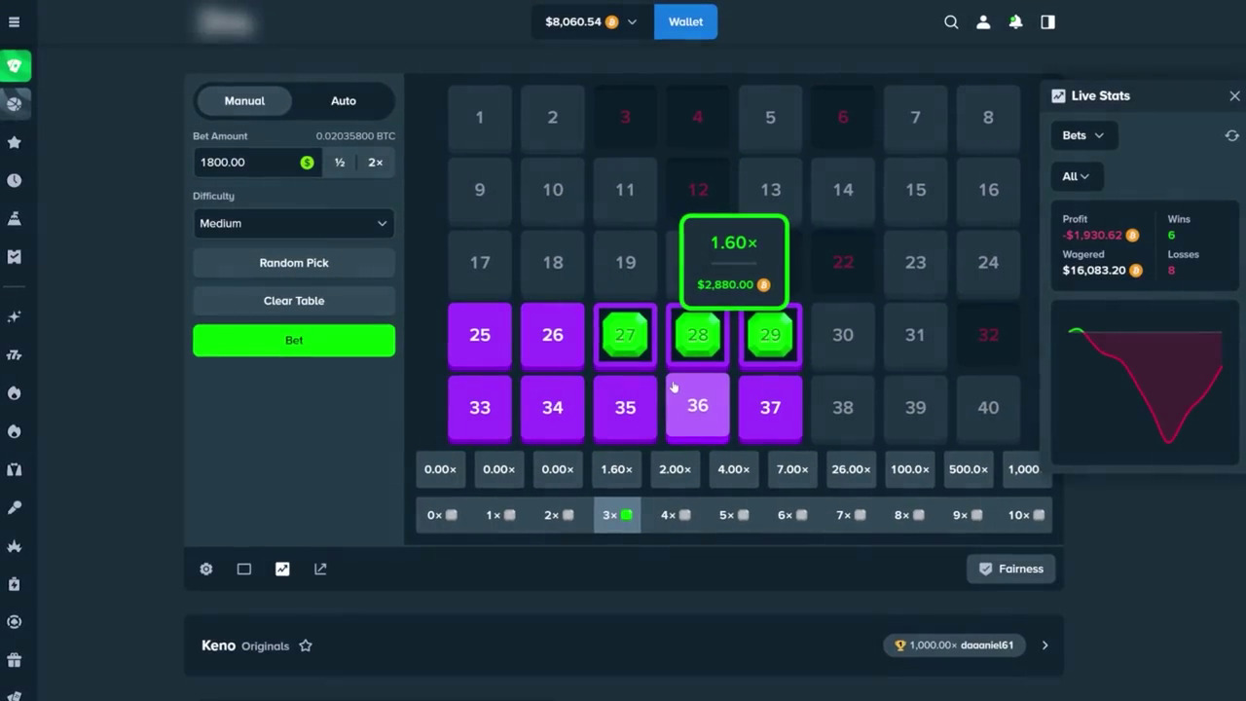Open the notifications bell icon
This screenshot has height=701, width=1246.
coord(1015,21)
